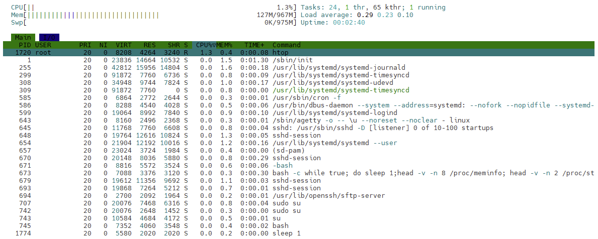Viewport: 598px width, 239px height.
Task: Select the systemd-udevd process row
Action: coord(299,82)
